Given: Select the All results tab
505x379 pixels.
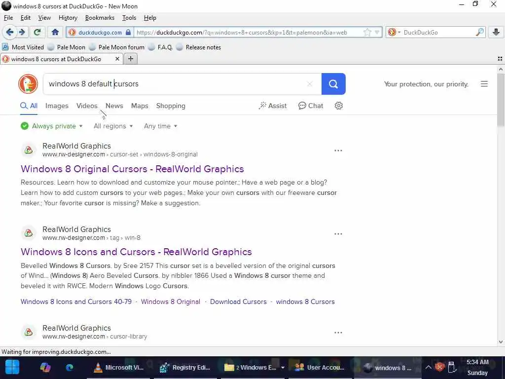Looking at the screenshot, I should [29, 106].
